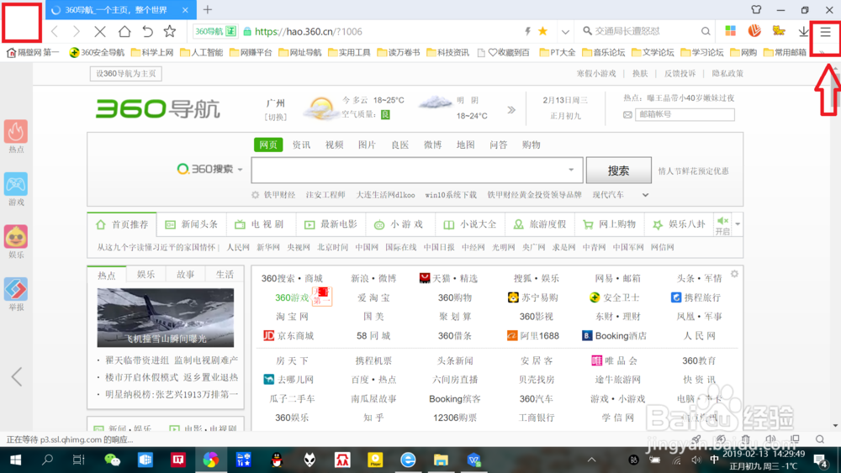Toggle the 开启 sound mute button
Viewport: 841px width, 473px height.
(722, 225)
